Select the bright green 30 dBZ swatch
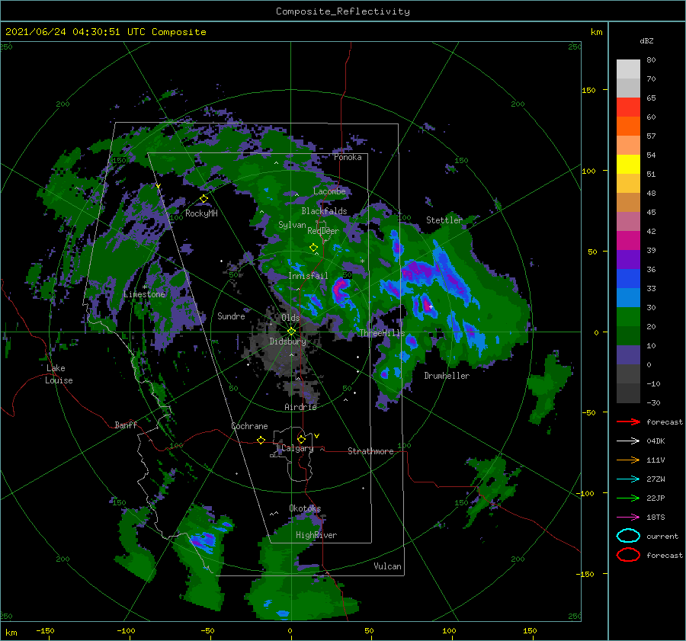The height and width of the screenshot is (641, 686). coord(628,317)
